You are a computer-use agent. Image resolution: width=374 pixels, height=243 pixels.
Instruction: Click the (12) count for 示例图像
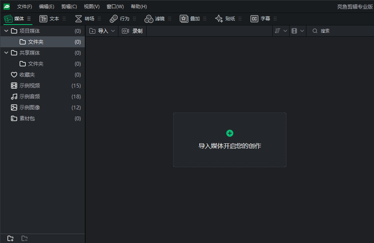tap(76, 107)
